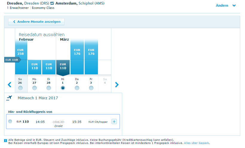
Task: Click the 1 Erwachsener passenger text
Action: pyautogui.click(x=18, y=8)
